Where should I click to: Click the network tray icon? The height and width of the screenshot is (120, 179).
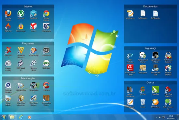click(x=164, y=117)
